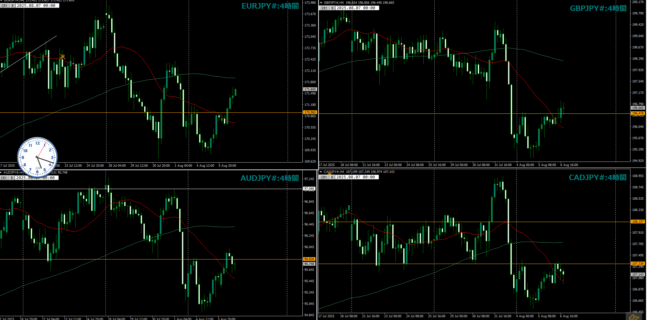Click the R button on the AUDJPY chart
This screenshot has height=320, width=647.
12,178
